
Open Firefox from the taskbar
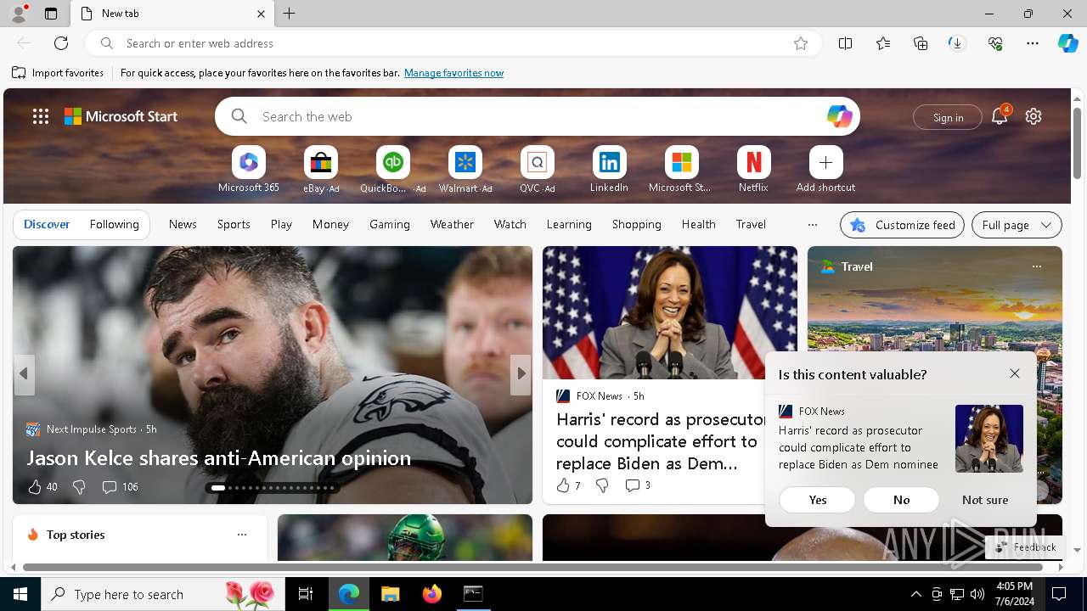click(x=432, y=594)
